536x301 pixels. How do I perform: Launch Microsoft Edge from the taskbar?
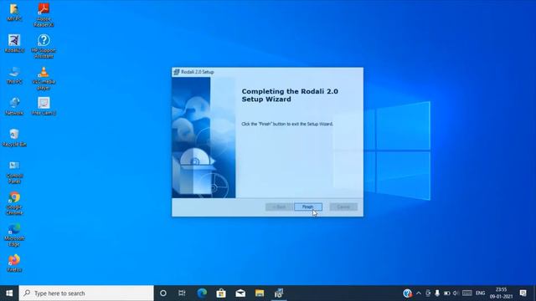(202, 293)
